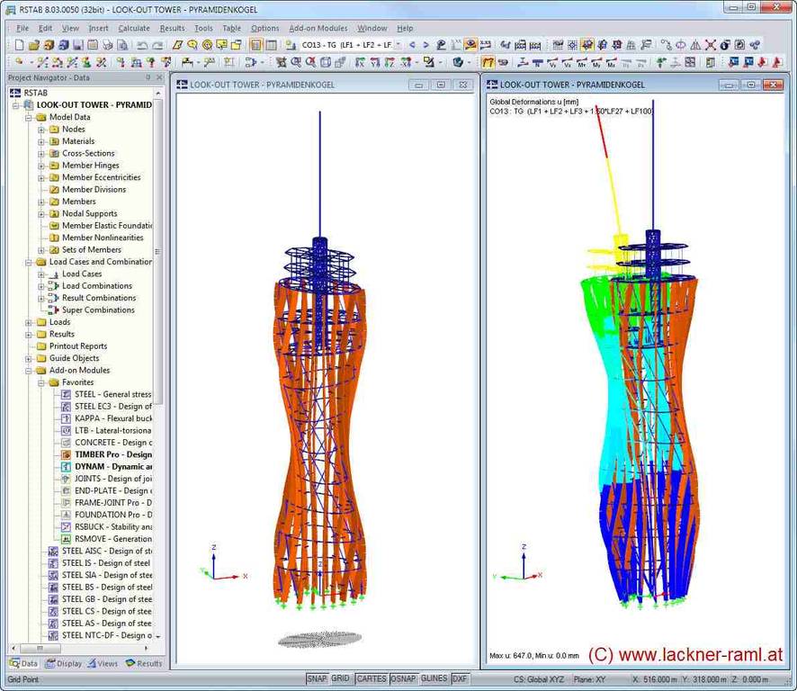
Task: Switch to the Views navigator tab
Action: click(x=103, y=663)
